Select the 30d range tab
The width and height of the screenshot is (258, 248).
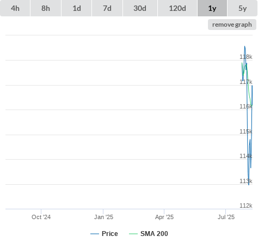pos(140,8)
